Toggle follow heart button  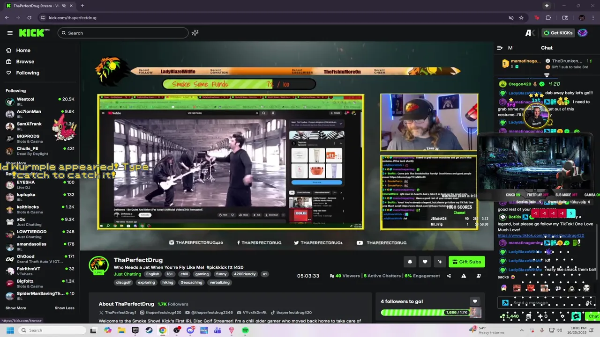pos(425,262)
